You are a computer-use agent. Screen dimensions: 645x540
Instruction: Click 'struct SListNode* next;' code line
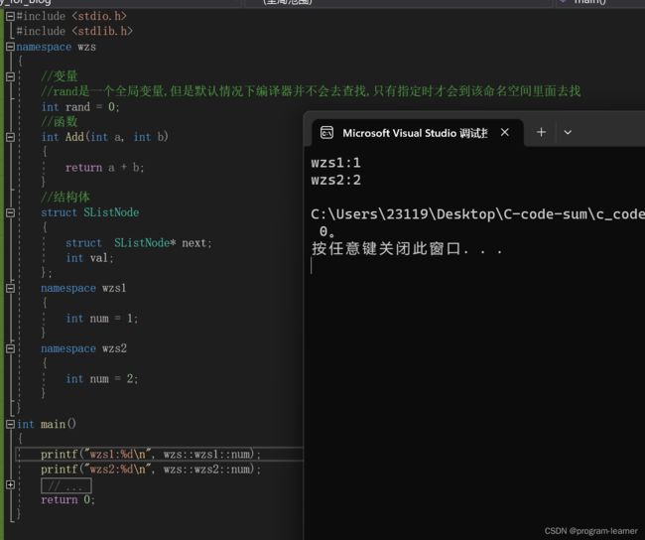pos(139,243)
